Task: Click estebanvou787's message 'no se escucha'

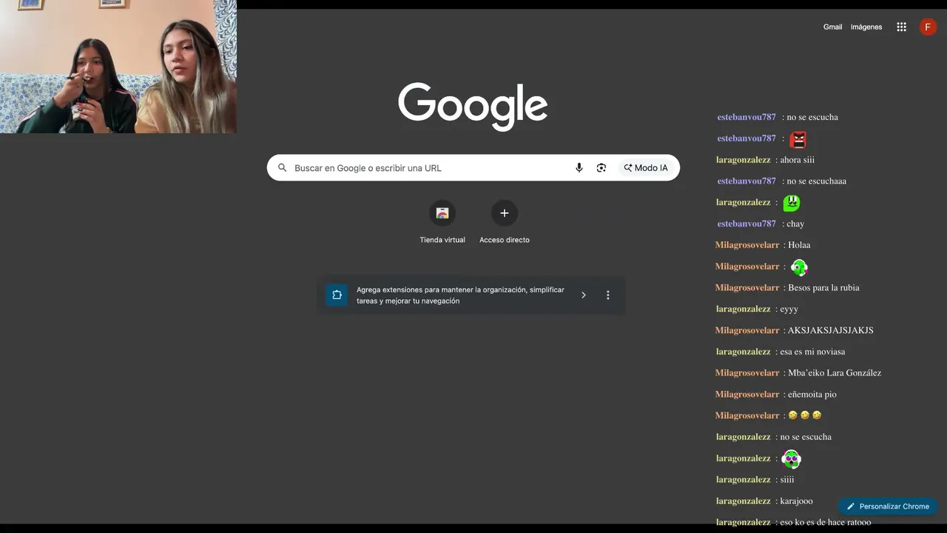Action: [x=812, y=117]
